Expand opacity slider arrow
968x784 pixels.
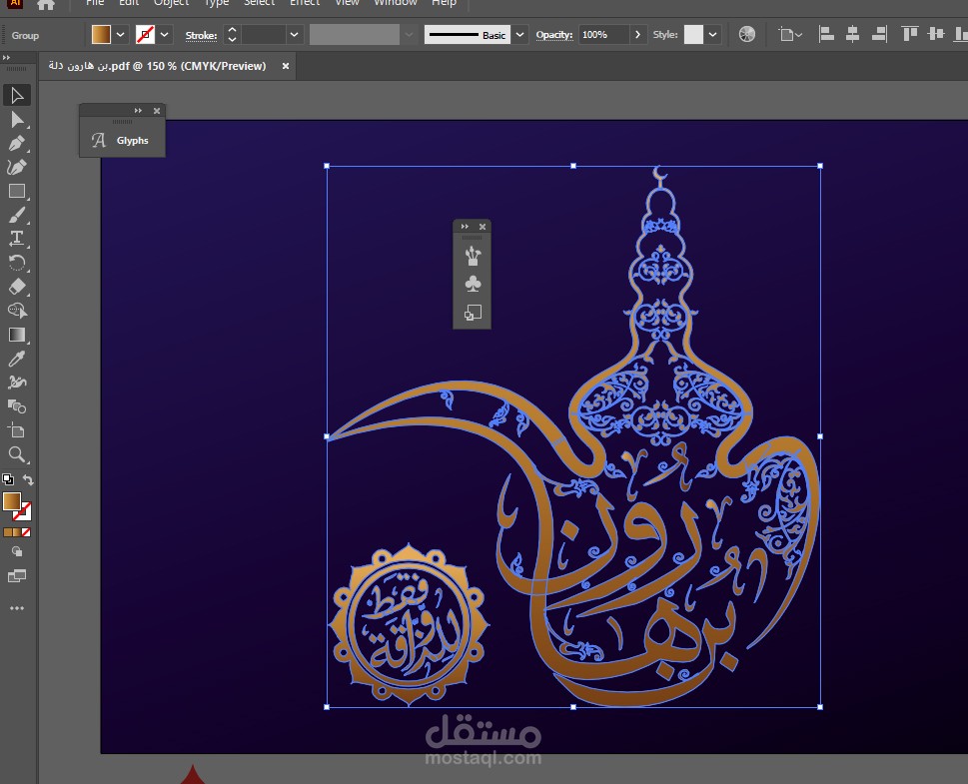tap(637, 35)
